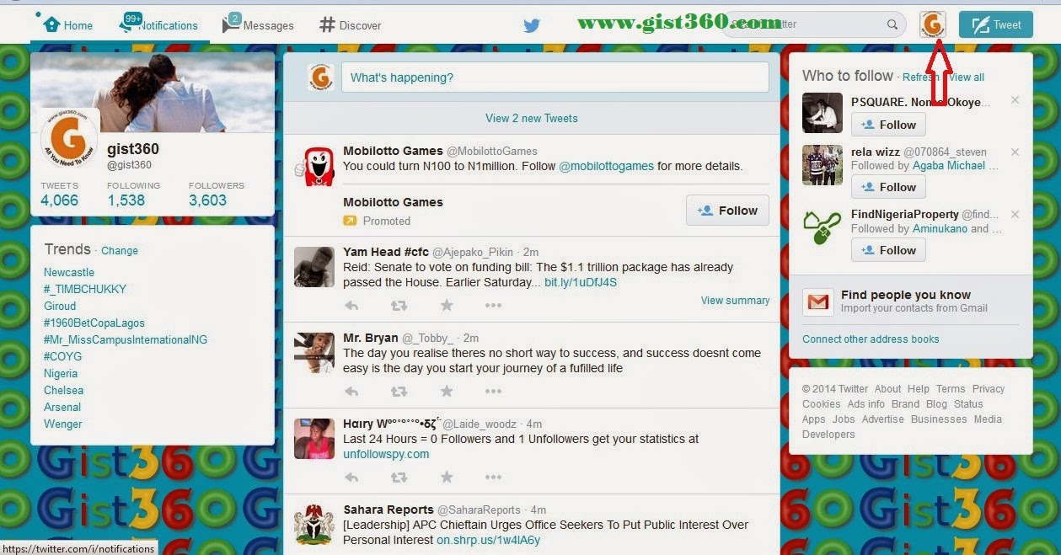This screenshot has width=1061, height=555.
Task: Favorite the @Laide_woodz tweet
Action: click(447, 477)
